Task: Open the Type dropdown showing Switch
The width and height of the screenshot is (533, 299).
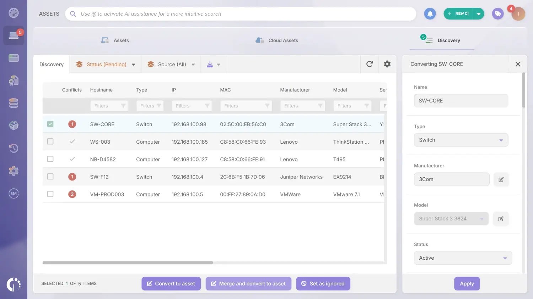Action: tap(461, 140)
